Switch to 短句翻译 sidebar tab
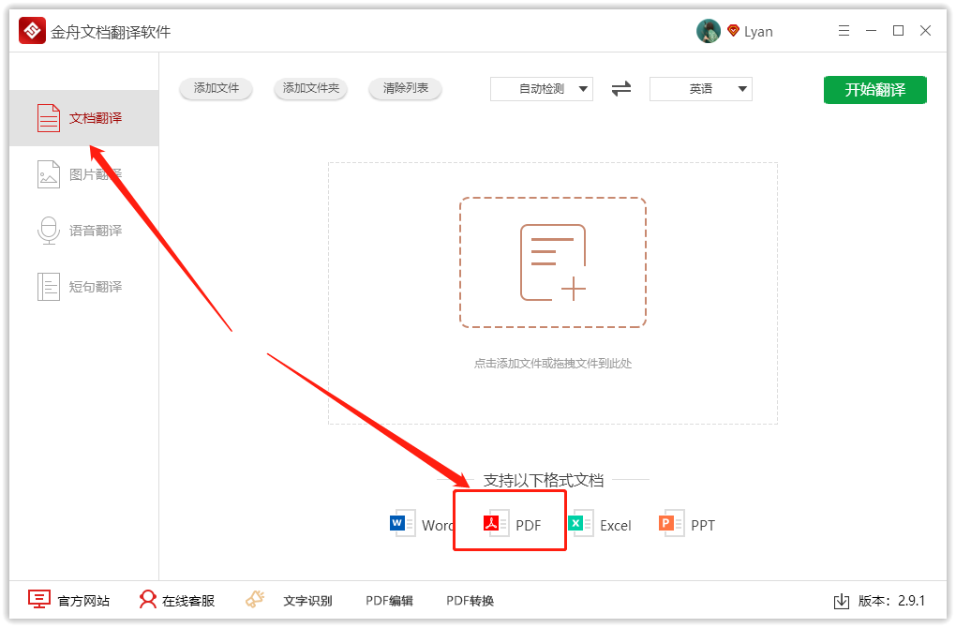 click(84, 287)
